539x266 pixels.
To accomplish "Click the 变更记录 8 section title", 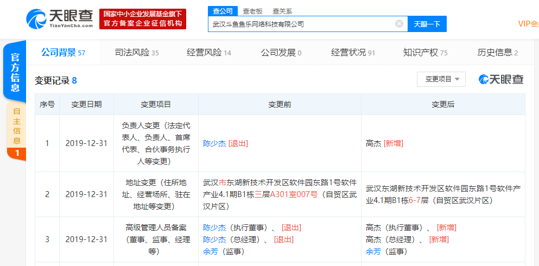I will coord(56,80).
